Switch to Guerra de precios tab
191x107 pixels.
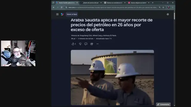pos(91,3)
